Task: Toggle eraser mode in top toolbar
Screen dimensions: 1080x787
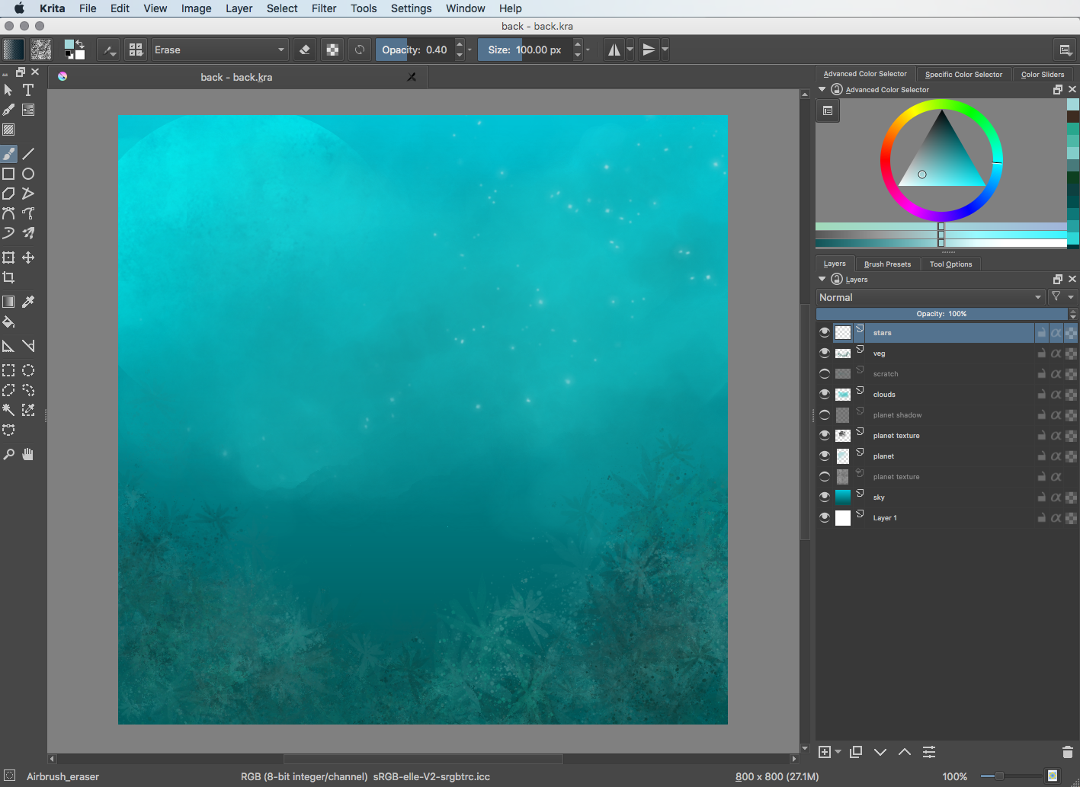Action: pyautogui.click(x=305, y=50)
